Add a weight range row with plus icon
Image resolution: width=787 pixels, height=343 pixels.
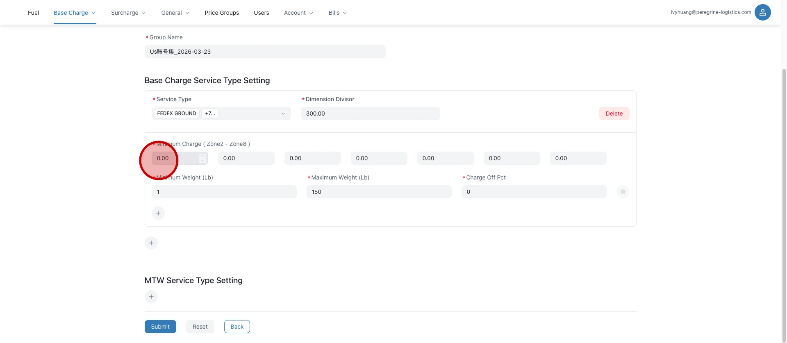coord(158,213)
